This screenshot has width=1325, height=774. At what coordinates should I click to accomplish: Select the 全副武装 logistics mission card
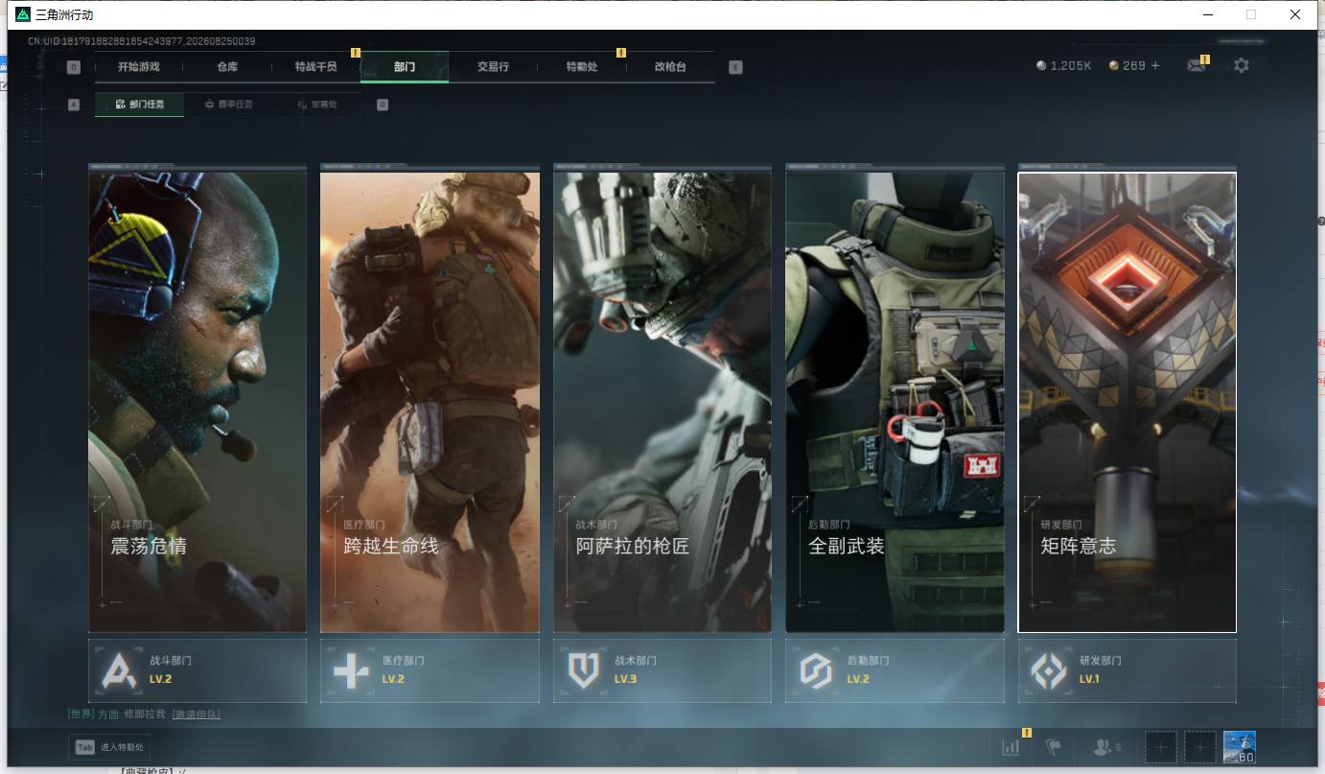(x=895, y=402)
